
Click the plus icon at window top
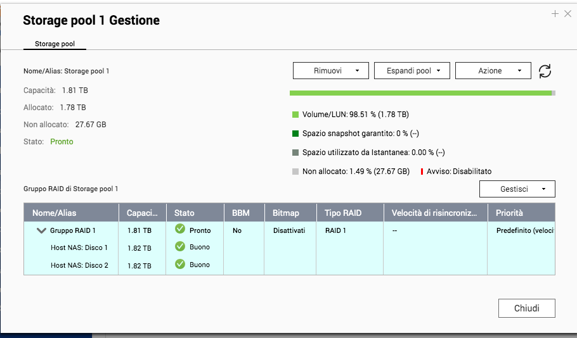click(x=555, y=13)
